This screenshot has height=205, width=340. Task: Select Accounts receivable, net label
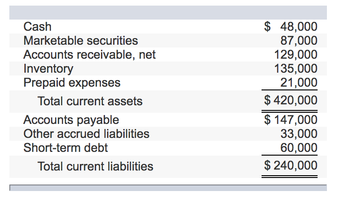coord(90,55)
